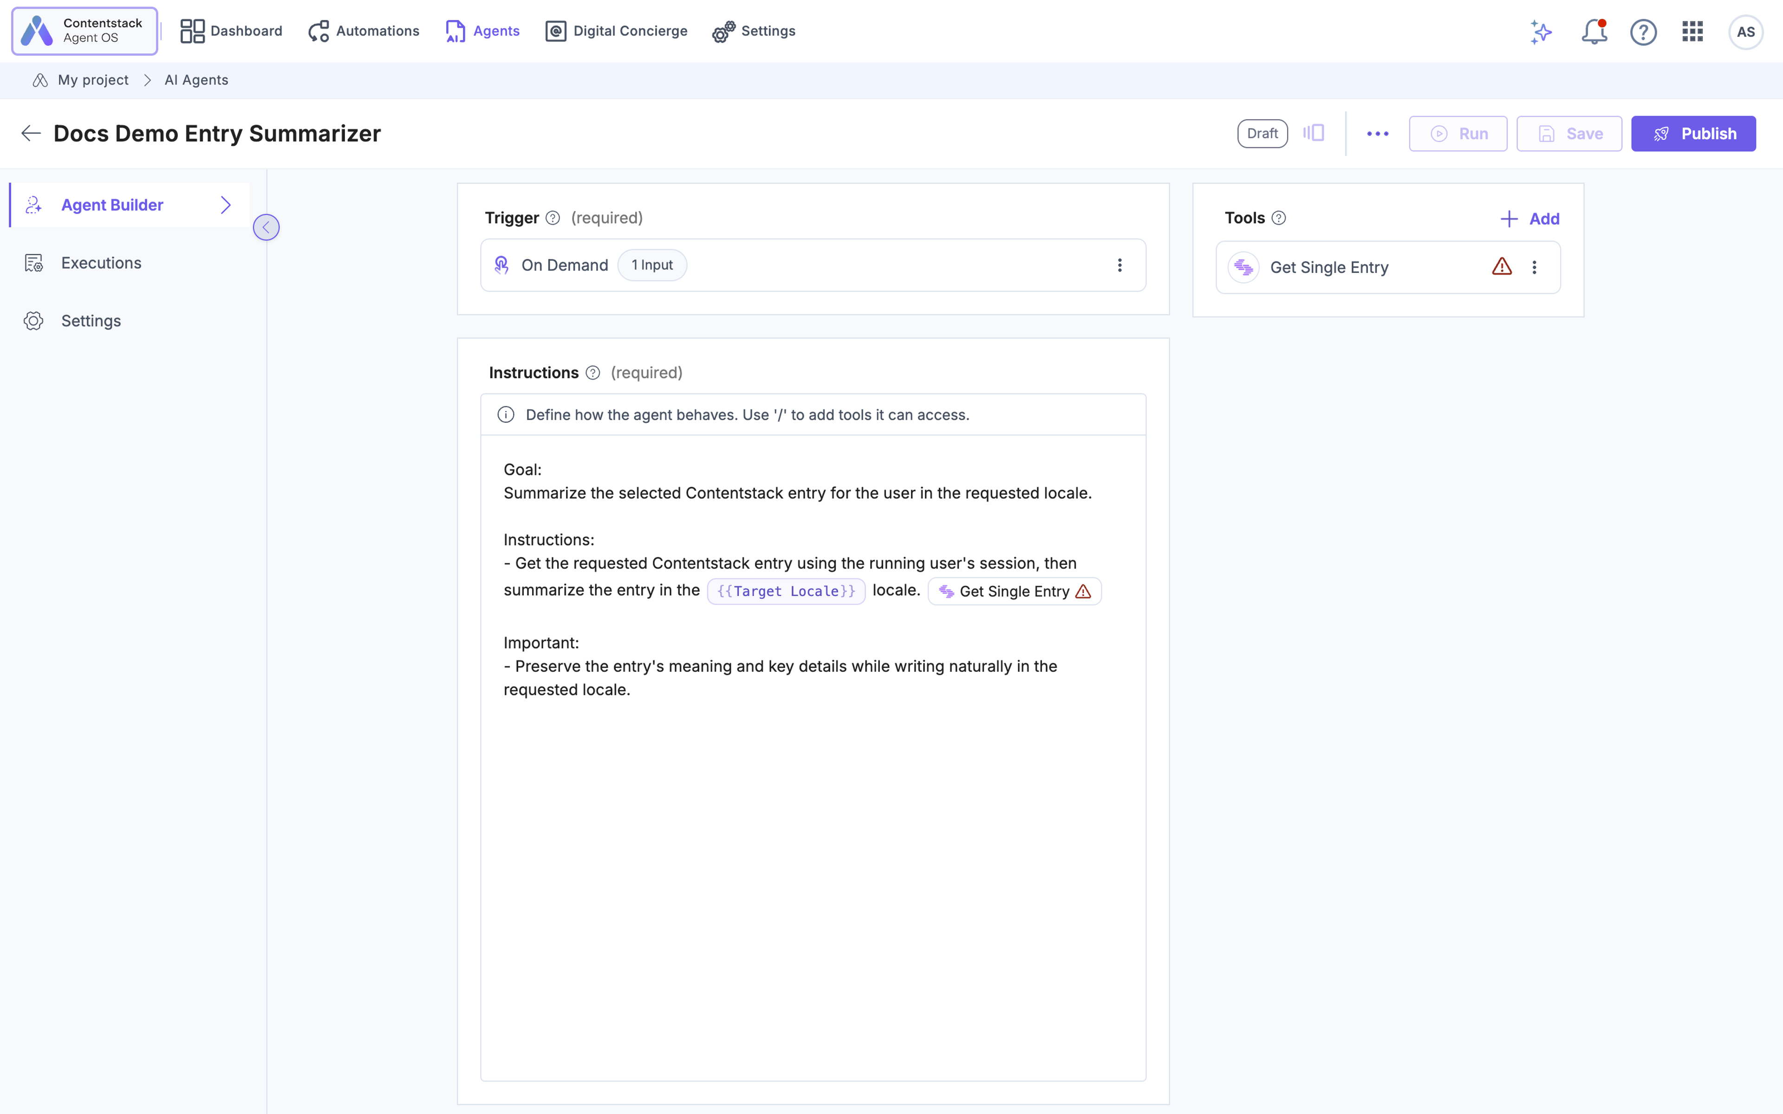Add a new tool with Add
Viewport: 1783px width, 1114px height.
[1529, 219]
